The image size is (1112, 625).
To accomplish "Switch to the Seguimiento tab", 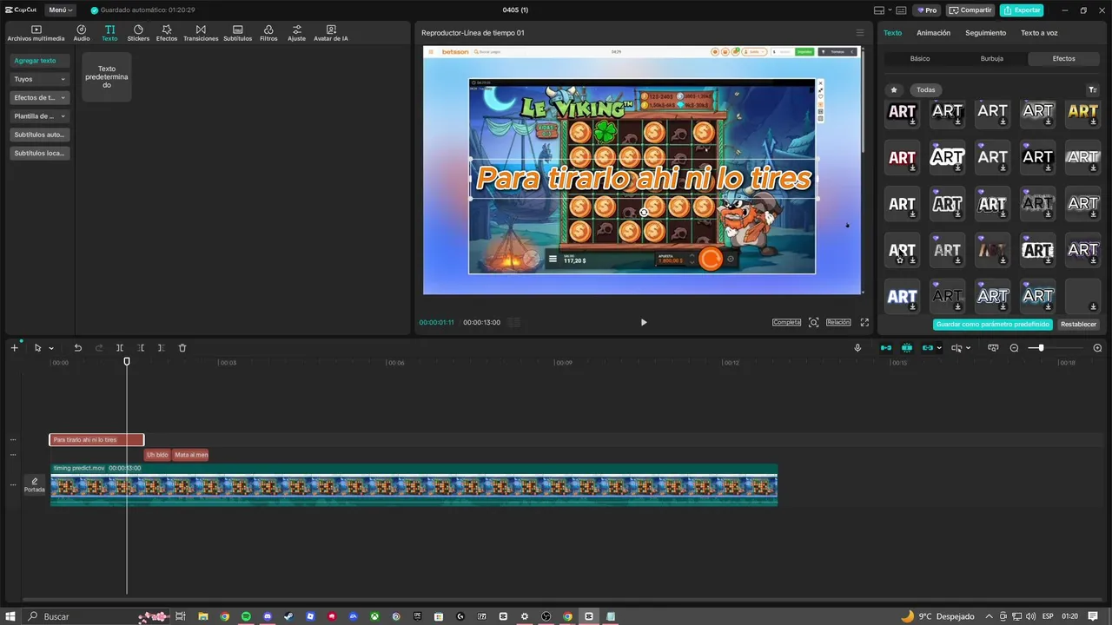I will [985, 33].
